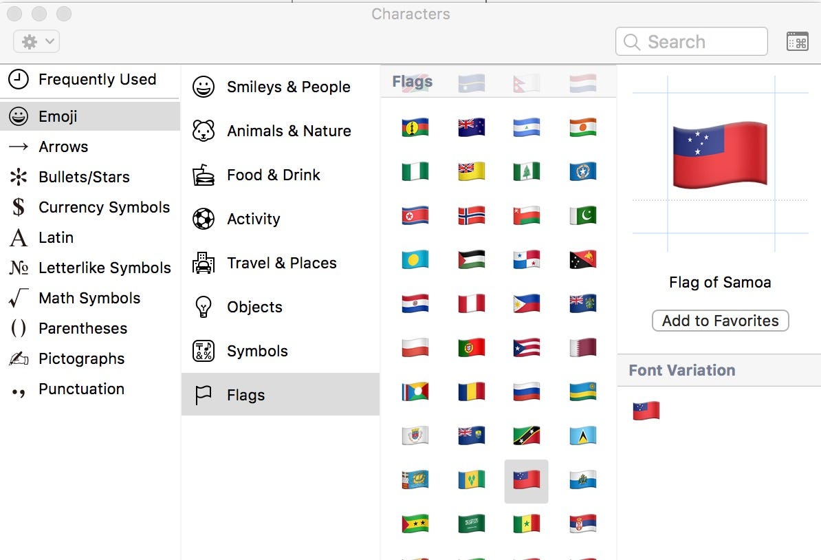821x560 pixels.
Task: Switch to the Math Symbols category
Action: 89,298
